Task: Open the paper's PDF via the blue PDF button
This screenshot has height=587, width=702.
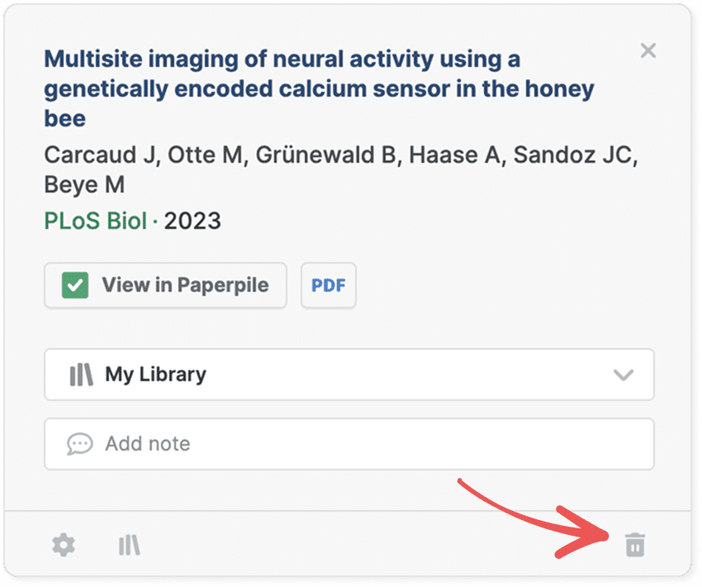Action: (329, 284)
